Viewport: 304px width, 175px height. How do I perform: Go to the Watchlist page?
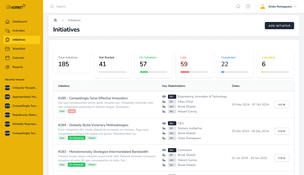pos(19,49)
